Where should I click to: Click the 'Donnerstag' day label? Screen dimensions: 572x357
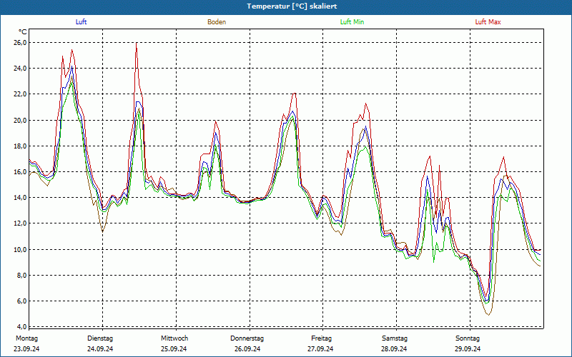coord(247,338)
